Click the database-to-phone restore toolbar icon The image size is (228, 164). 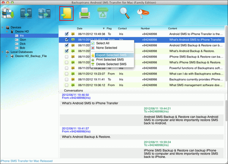44,13
